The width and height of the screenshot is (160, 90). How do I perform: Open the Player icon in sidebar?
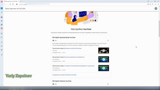pos(2,33)
